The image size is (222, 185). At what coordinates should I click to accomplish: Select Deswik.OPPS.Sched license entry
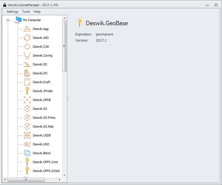coord(46,171)
